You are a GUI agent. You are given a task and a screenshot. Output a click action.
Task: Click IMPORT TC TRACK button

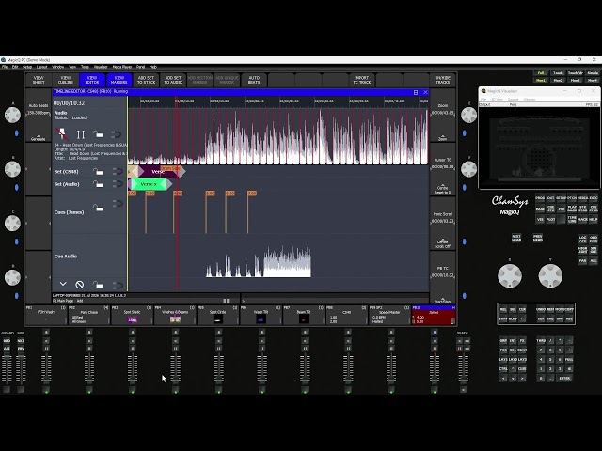click(x=361, y=80)
